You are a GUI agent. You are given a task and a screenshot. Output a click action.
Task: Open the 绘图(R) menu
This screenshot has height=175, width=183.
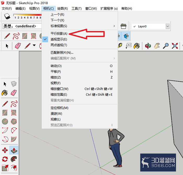(x=63, y=9)
